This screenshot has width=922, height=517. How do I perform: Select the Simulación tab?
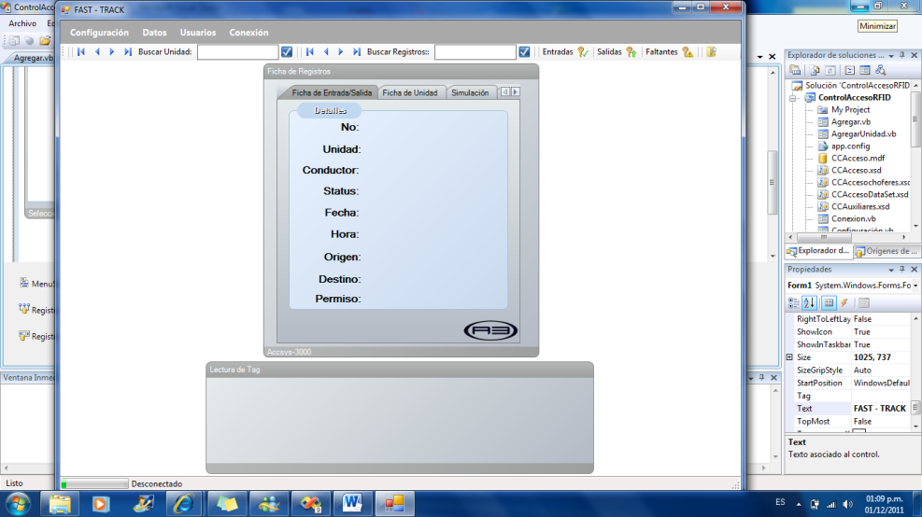tap(470, 92)
